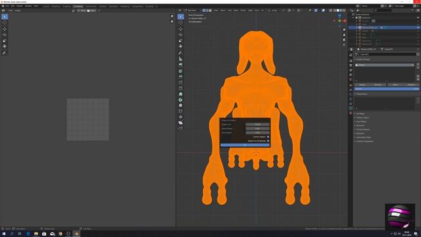Select the Loop Cut tool
The width and height of the screenshot is (421, 237).
coord(181,82)
